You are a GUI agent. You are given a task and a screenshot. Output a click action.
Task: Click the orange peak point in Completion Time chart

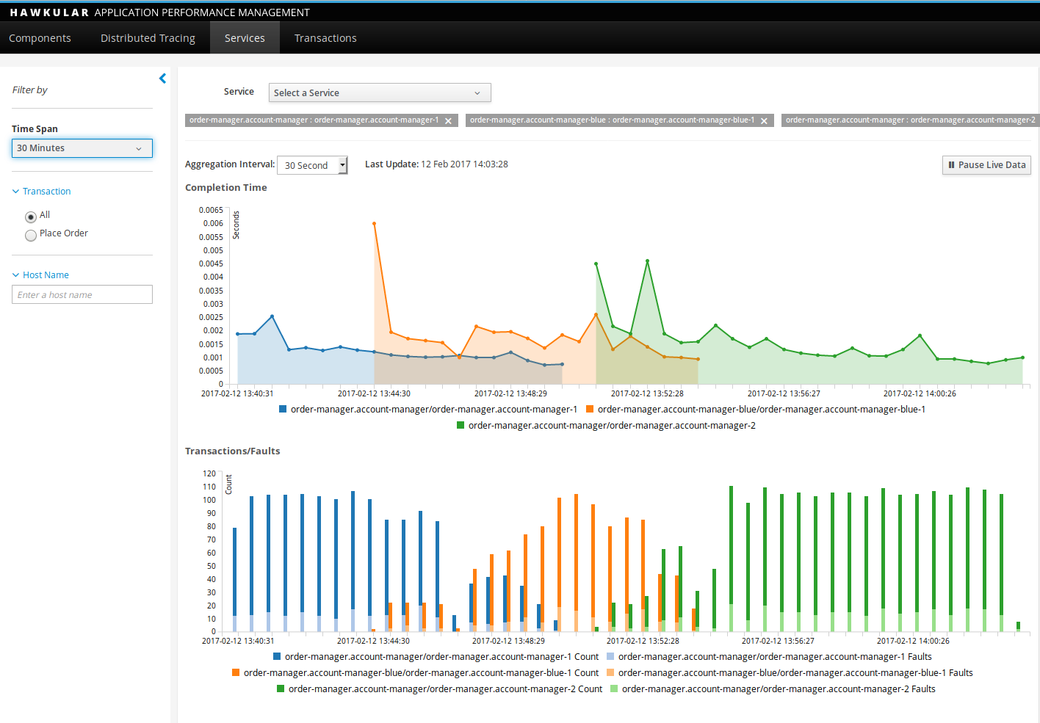[x=375, y=224]
